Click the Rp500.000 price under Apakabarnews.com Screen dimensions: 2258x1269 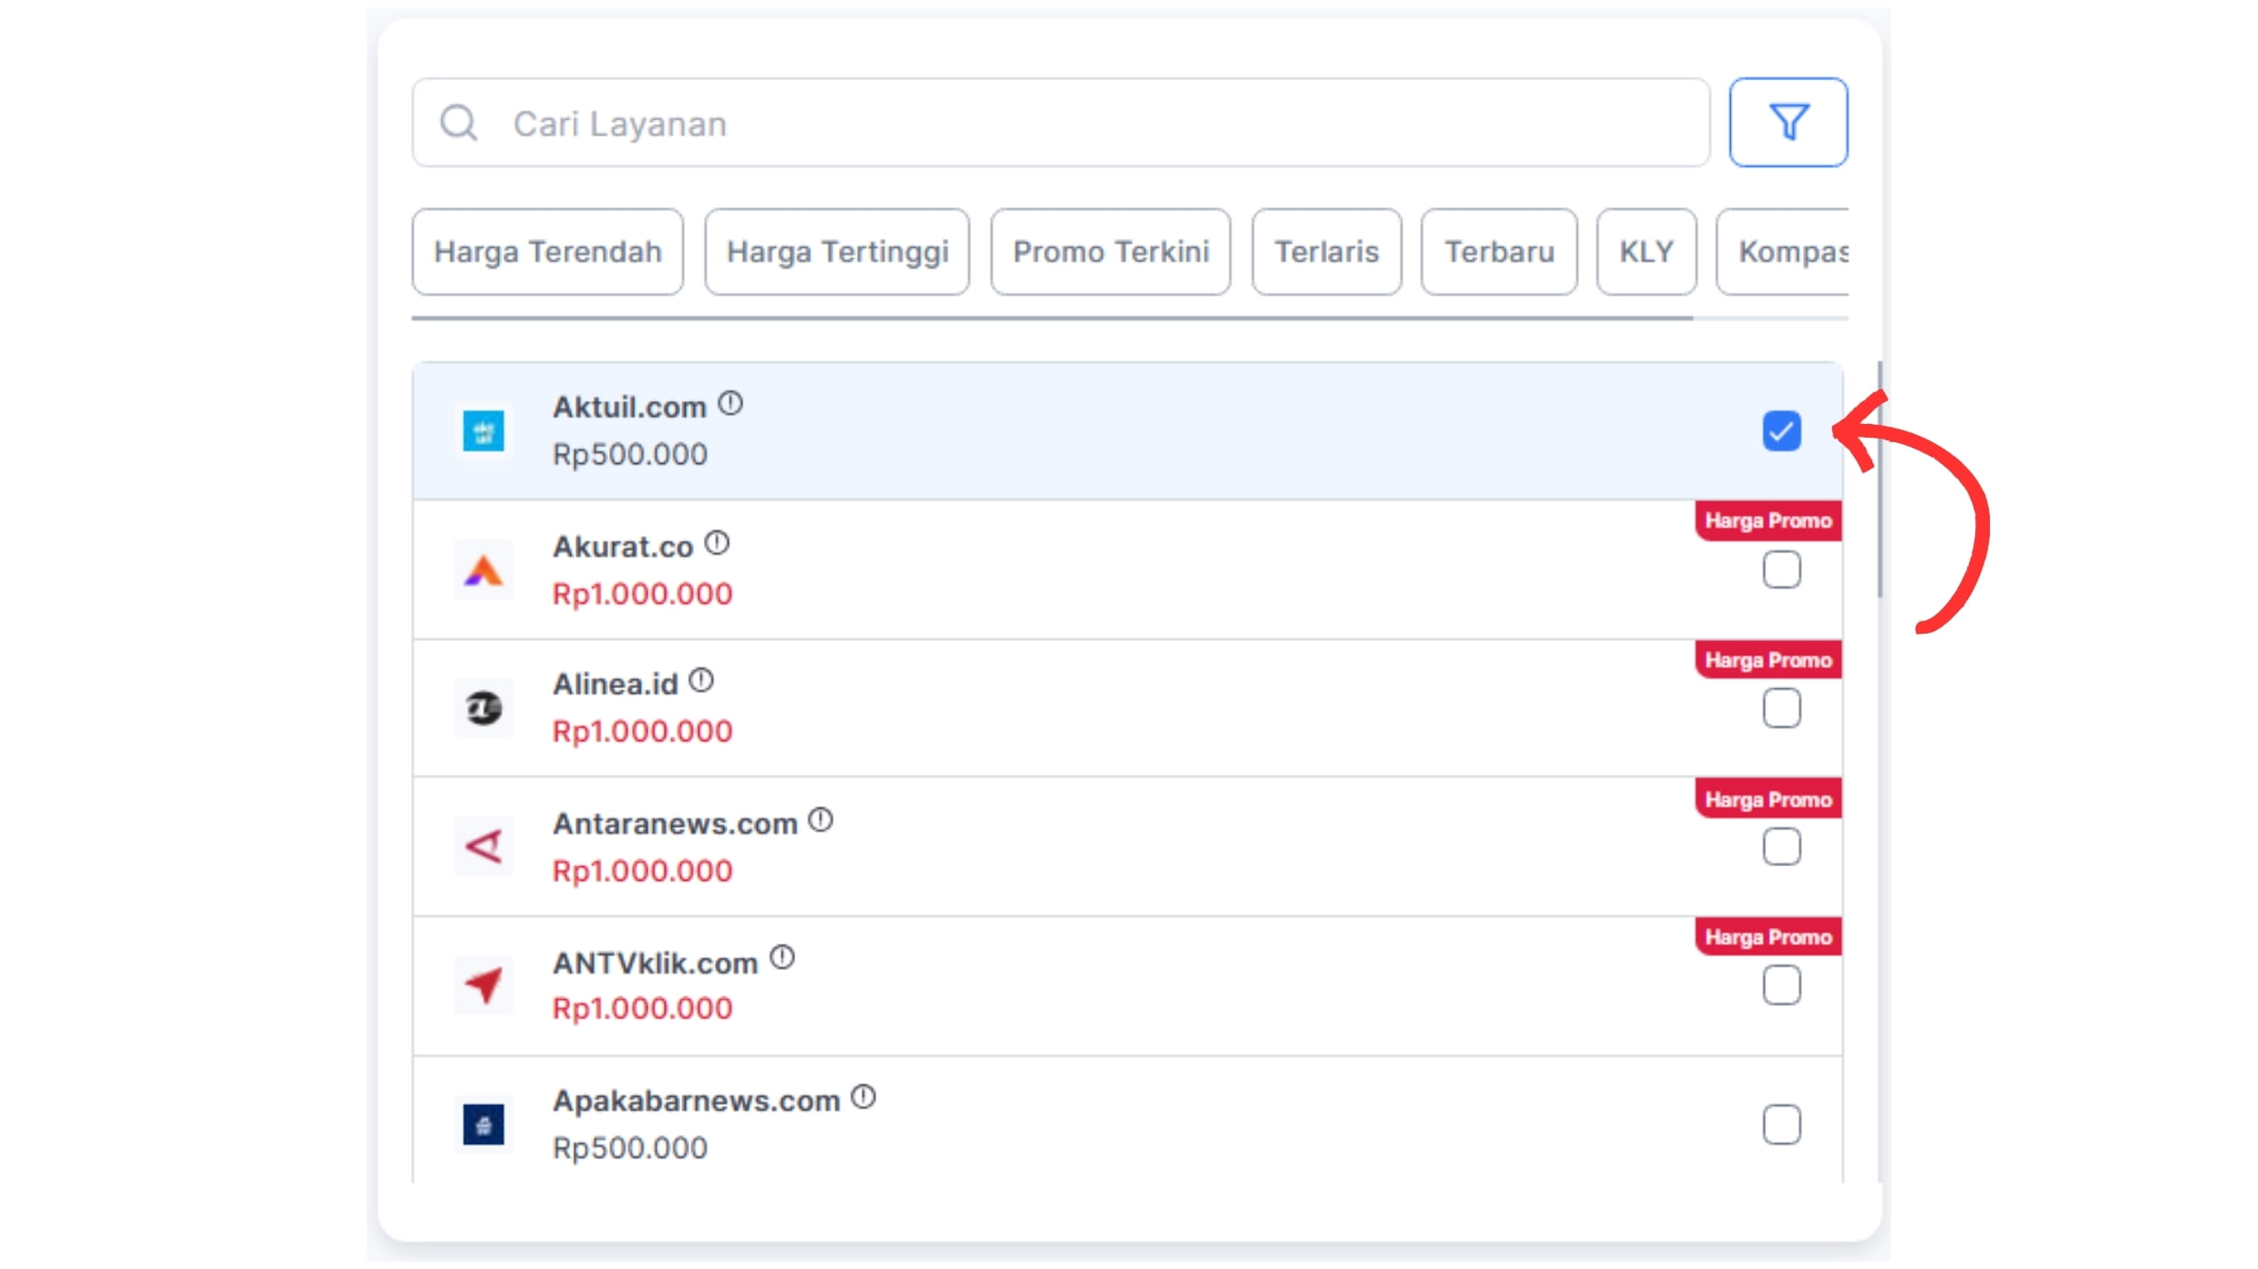point(630,1148)
